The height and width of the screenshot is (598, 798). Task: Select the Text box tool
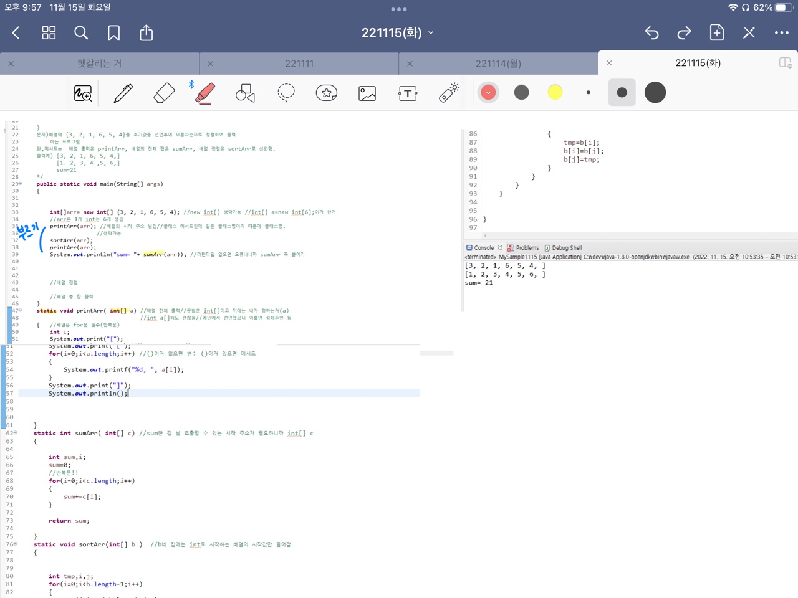(x=408, y=93)
